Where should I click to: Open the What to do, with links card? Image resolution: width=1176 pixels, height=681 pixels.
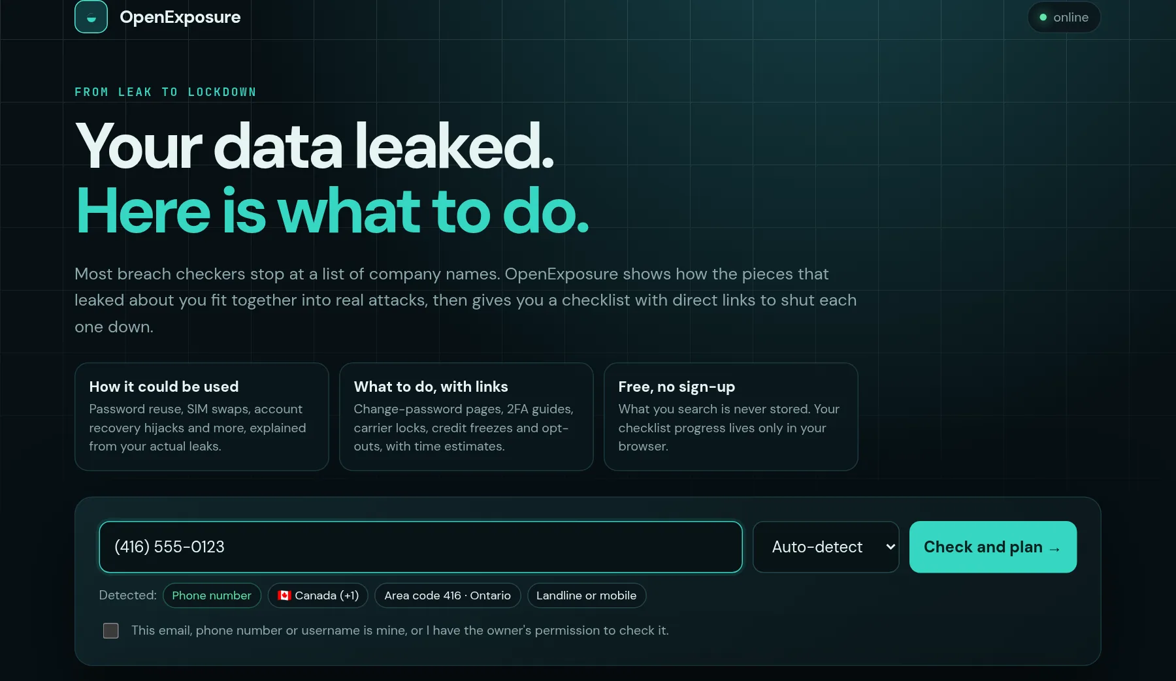(x=466, y=417)
